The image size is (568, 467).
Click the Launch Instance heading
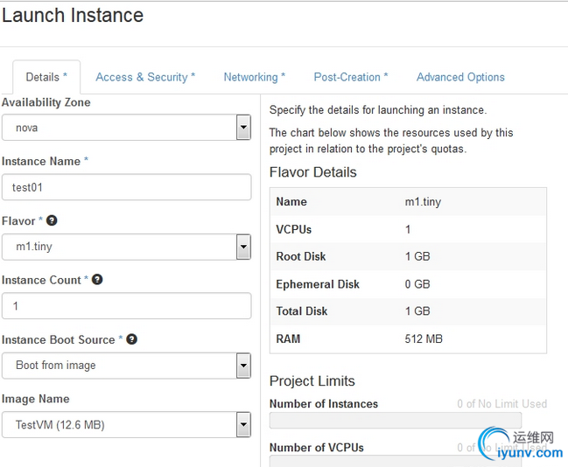click(x=73, y=16)
